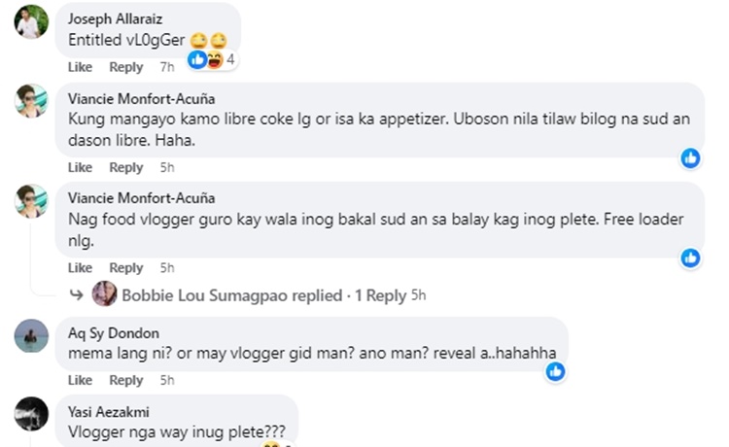Click thumbs-up reaction on the coke comment
The image size is (729, 447).
[x=690, y=157]
